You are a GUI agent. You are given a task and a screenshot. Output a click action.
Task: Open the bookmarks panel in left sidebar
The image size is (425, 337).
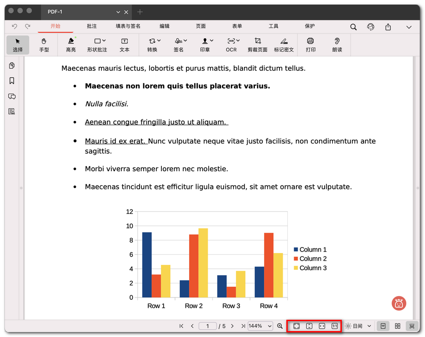click(12, 81)
